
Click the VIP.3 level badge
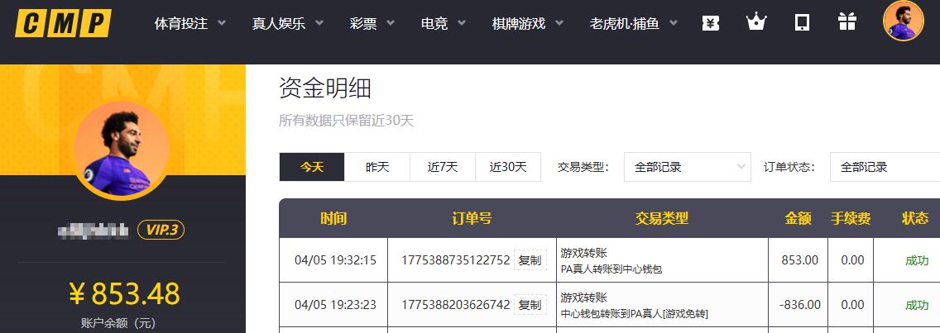(x=161, y=230)
